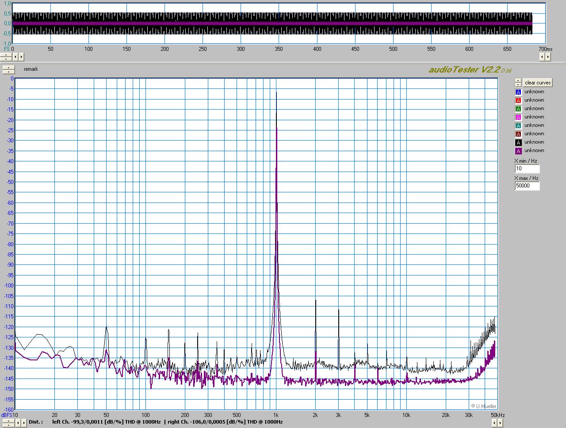Select the dark red curve slot swatch
The width and height of the screenshot is (566, 428).
[518, 134]
